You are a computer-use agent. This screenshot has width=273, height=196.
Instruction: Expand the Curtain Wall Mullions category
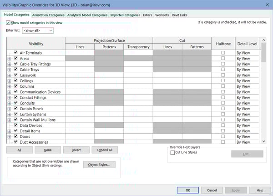click(10, 120)
